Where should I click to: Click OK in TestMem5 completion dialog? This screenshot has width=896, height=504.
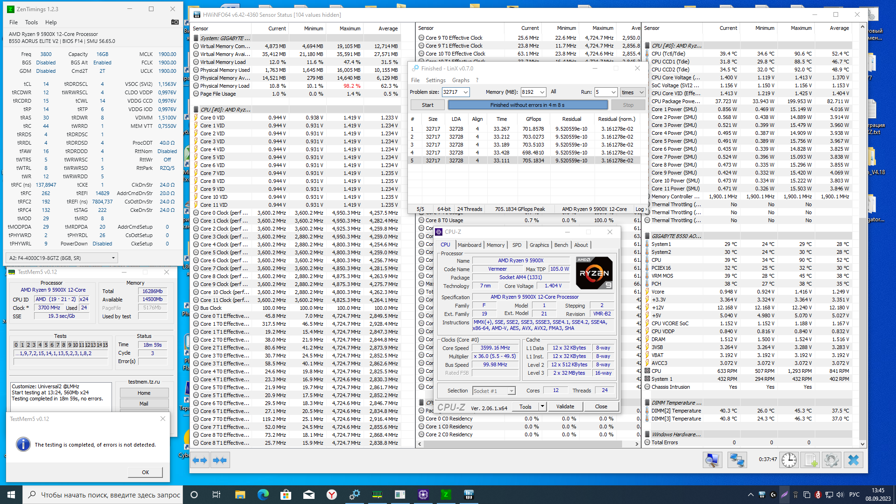tap(145, 472)
